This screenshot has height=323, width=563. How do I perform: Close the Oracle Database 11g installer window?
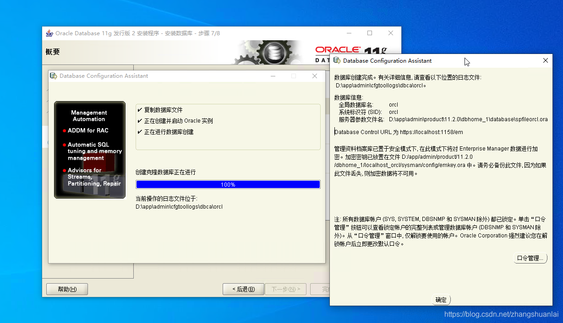(390, 33)
